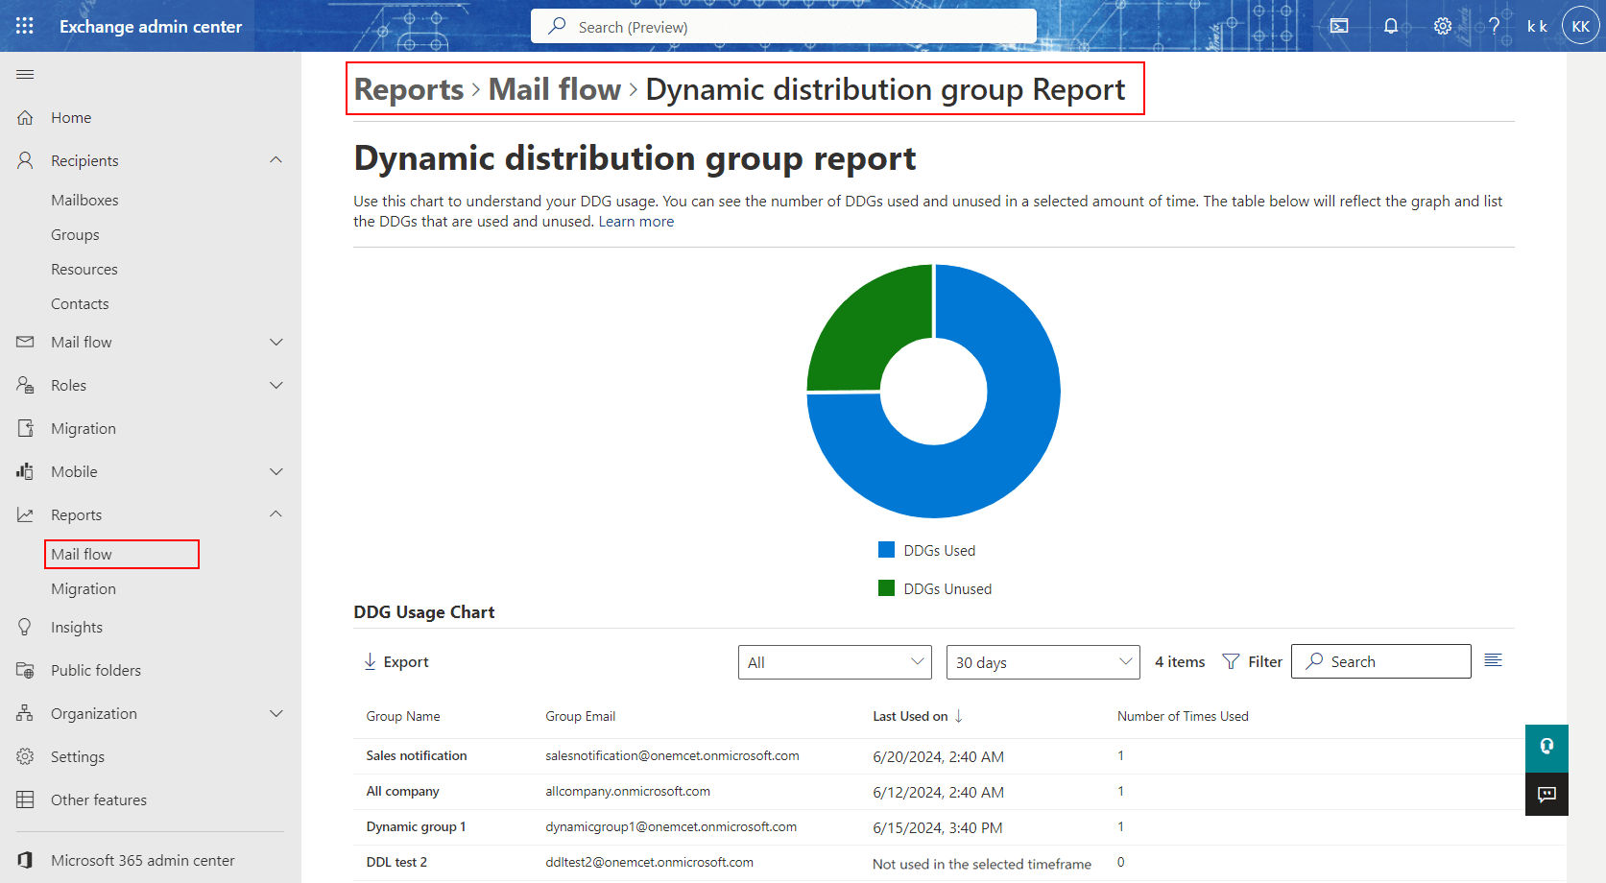Launch the Cloud Shell terminal
The image size is (1606, 883).
1339,26
